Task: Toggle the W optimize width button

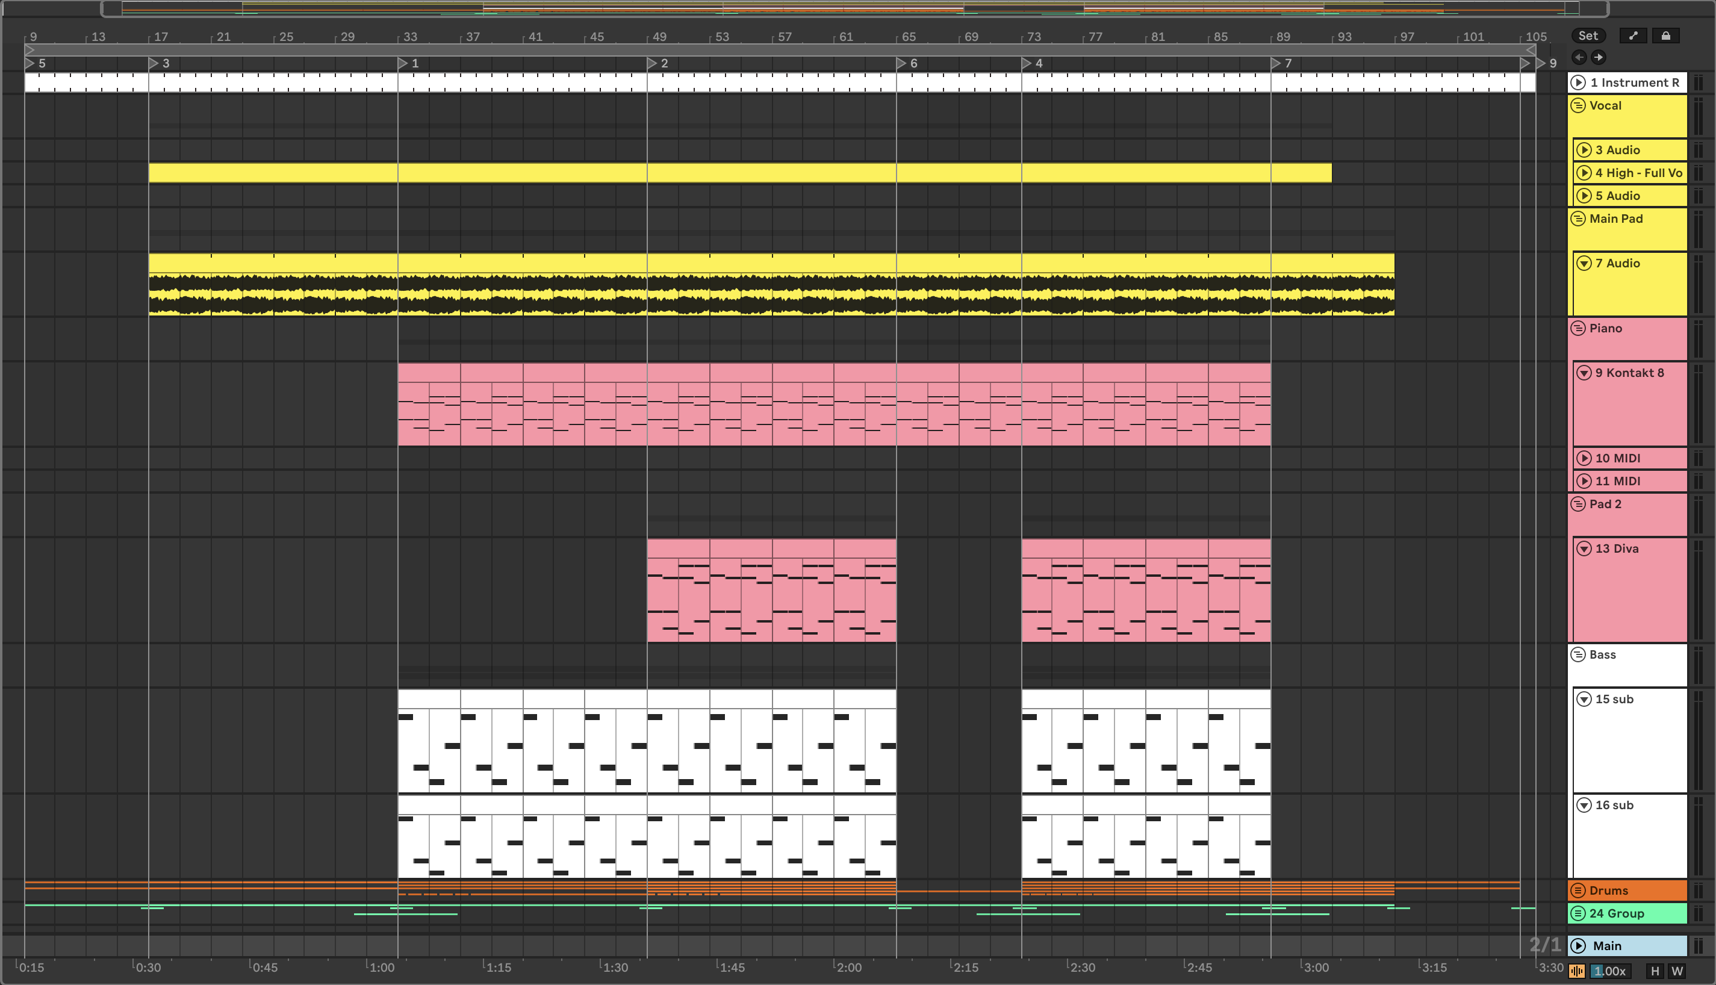Action: [x=1677, y=972]
